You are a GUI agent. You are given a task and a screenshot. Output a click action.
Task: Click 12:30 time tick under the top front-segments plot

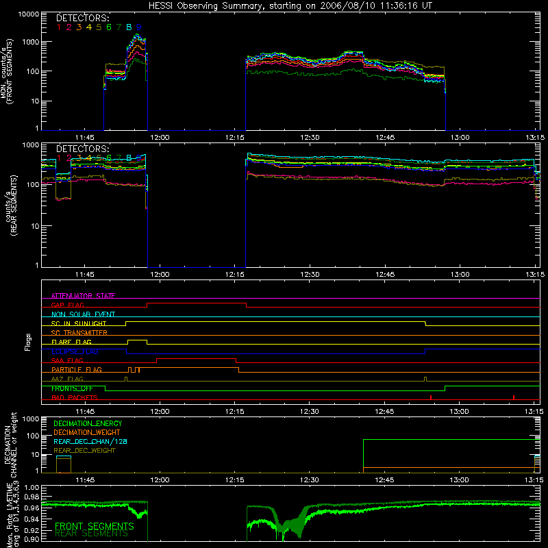pyautogui.click(x=310, y=138)
